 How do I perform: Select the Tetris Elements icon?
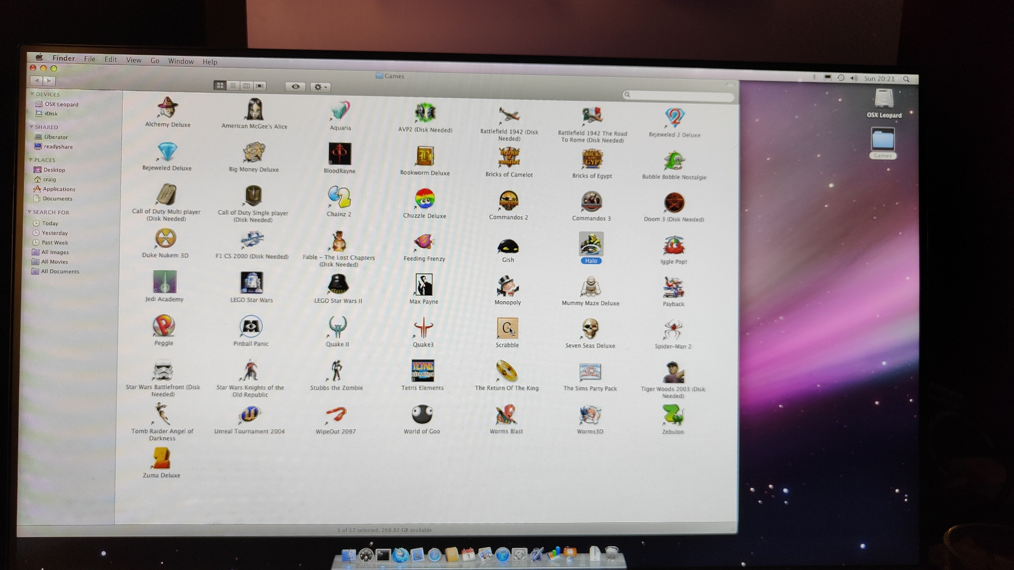[423, 371]
